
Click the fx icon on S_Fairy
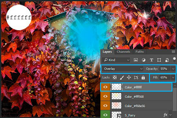(x=165, y=115)
